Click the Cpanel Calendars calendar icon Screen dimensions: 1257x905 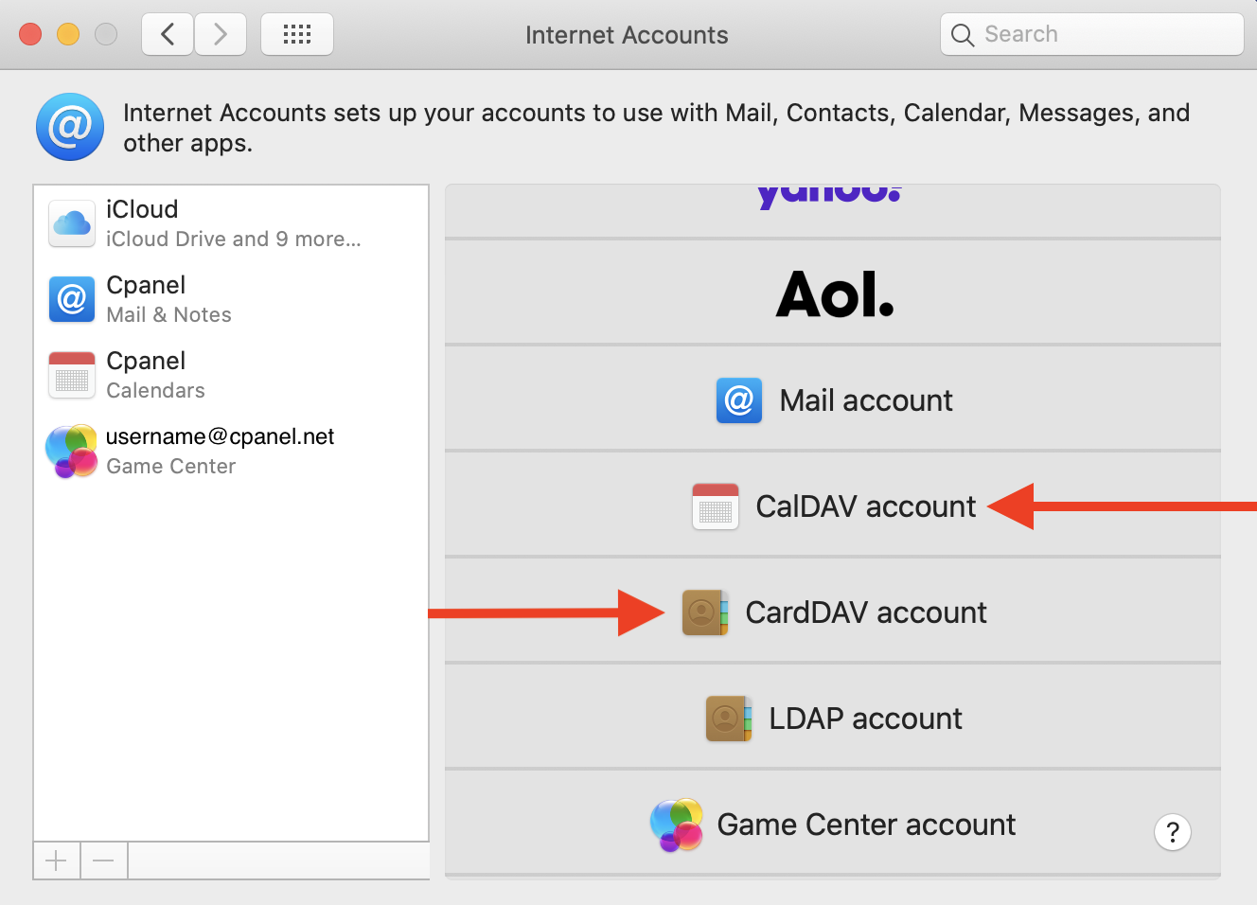tap(72, 375)
